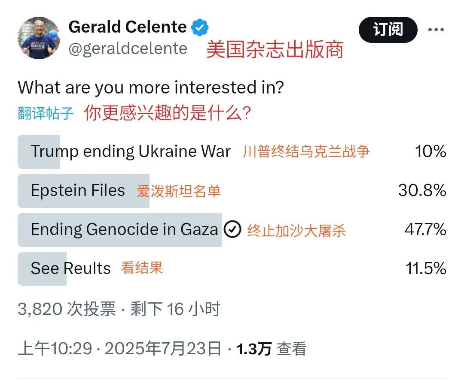The width and height of the screenshot is (464, 383).
Task: Click the red 美国杂志出版商 annotation
Action: point(275,50)
